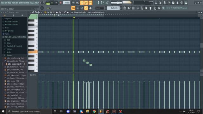The width and height of the screenshot is (203, 114).
Task: Toggle link/multilink to controllers
Action: [86, 8]
